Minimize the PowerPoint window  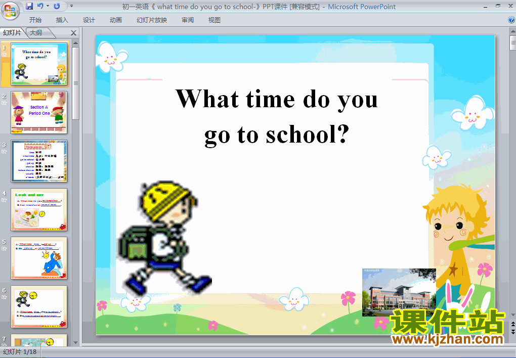[x=486, y=6]
